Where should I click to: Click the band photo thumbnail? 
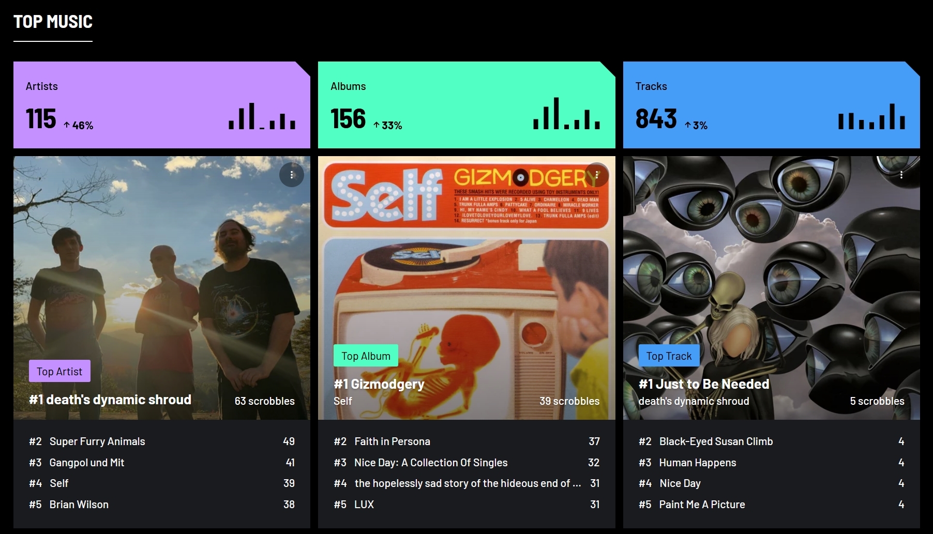162,288
